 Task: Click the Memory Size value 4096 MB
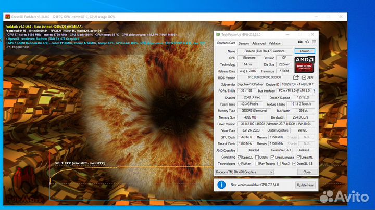tap(251, 117)
